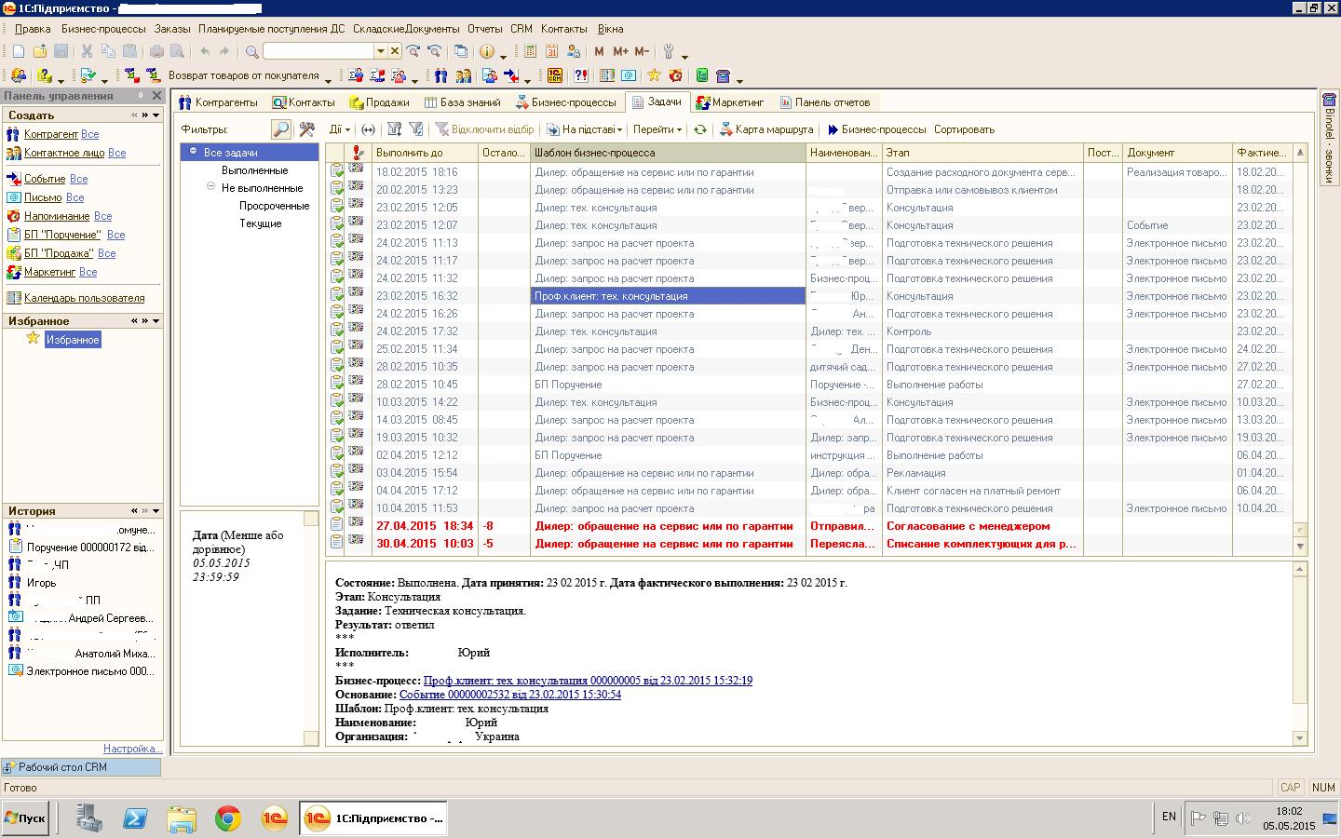Open the Рабочий стол CRM window tab
The width and height of the screenshot is (1341, 838).
click(x=81, y=767)
